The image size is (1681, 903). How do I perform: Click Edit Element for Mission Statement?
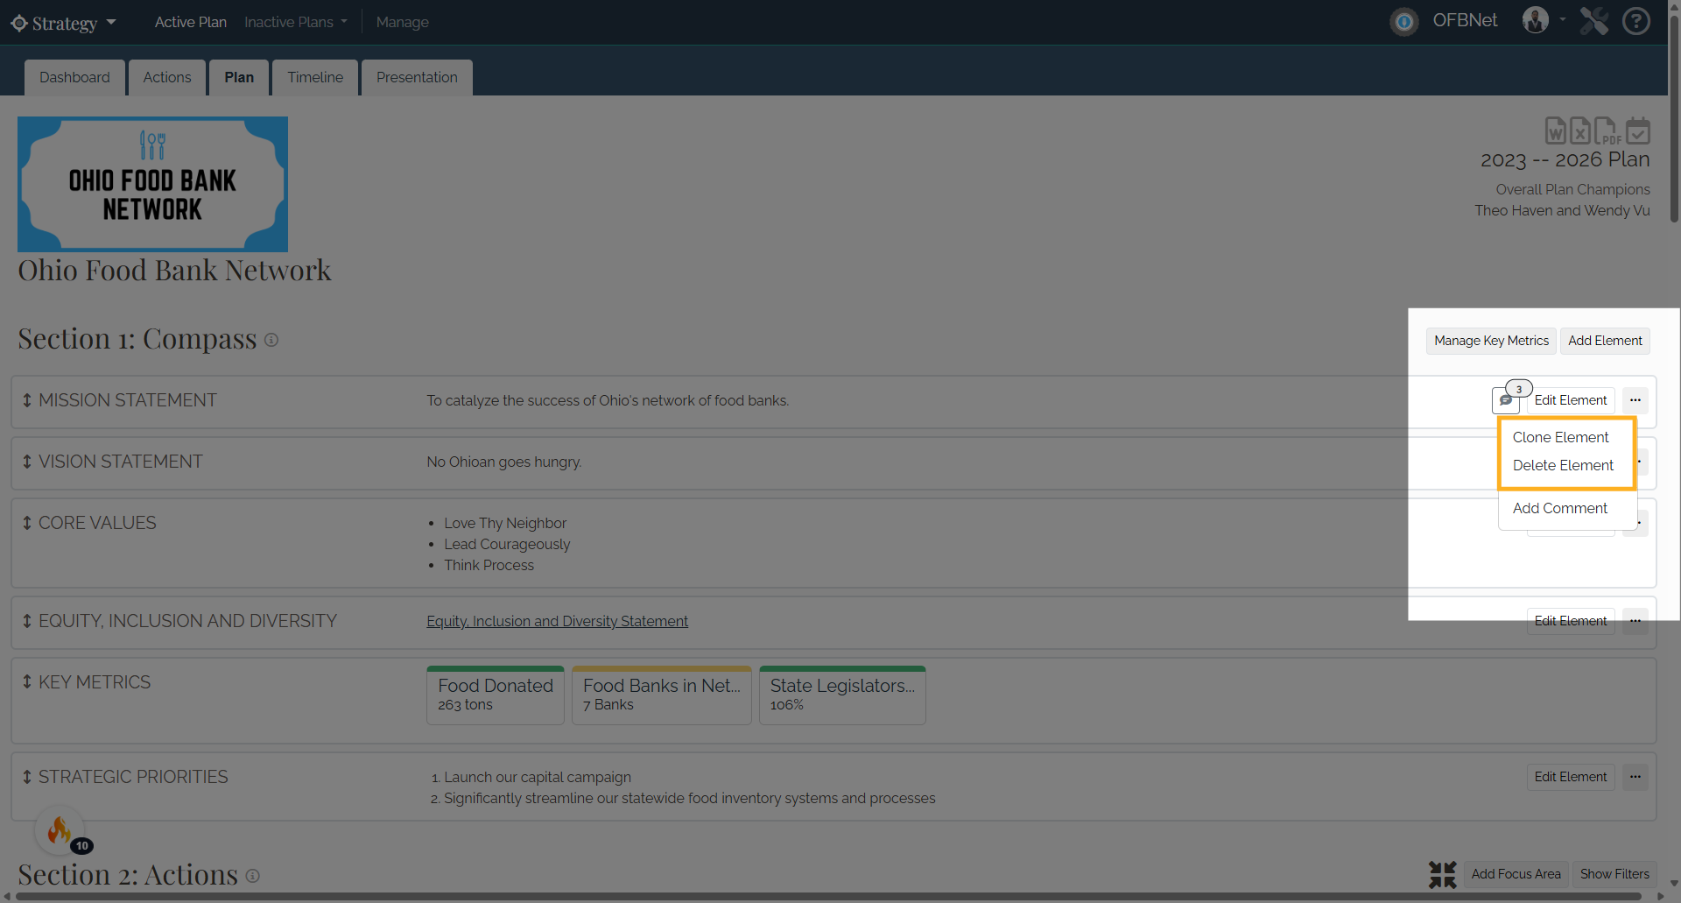tap(1571, 400)
